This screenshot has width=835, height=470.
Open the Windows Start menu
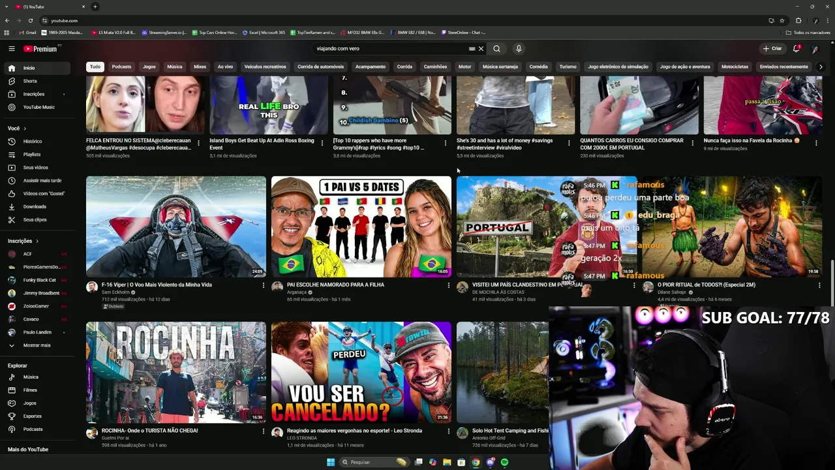[x=331, y=462]
